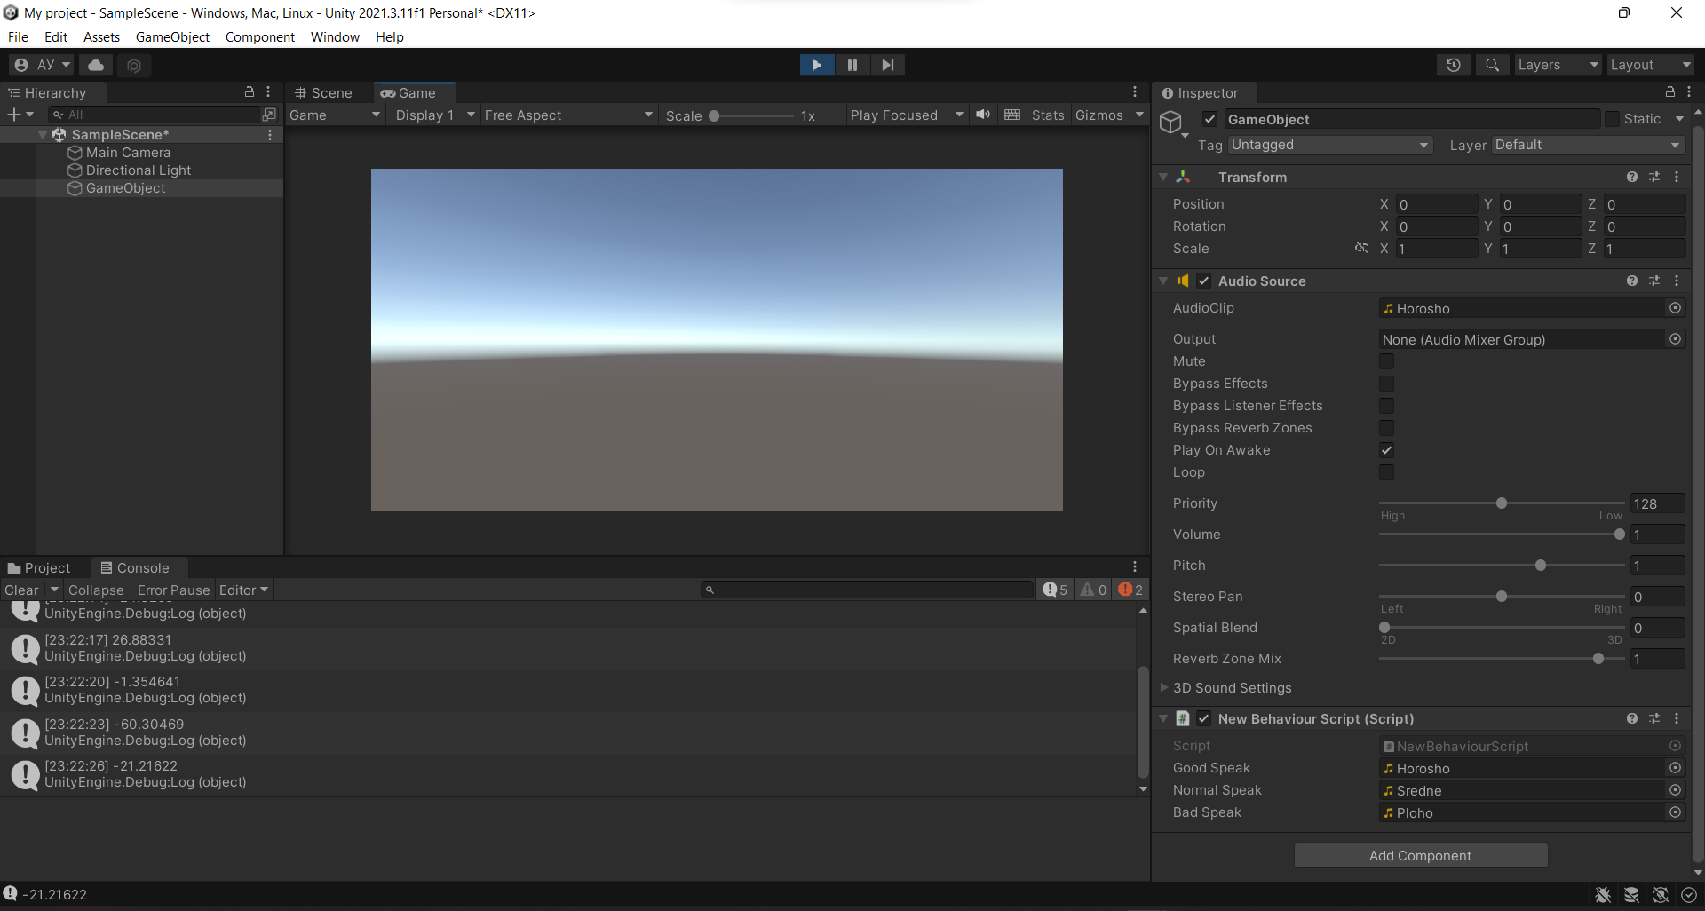
Task: Open the Tag dropdown showing Untagged
Action: (1328, 145)
